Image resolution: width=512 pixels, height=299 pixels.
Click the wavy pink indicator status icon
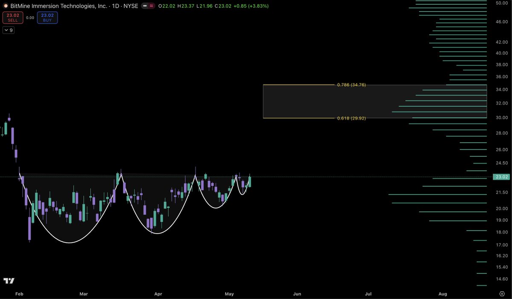point(152,6)
